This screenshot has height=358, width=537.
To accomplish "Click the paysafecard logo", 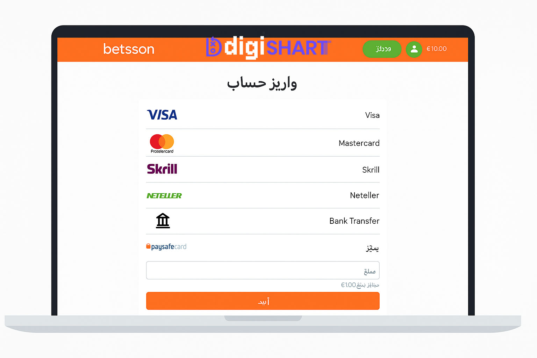I will (166, 246).
